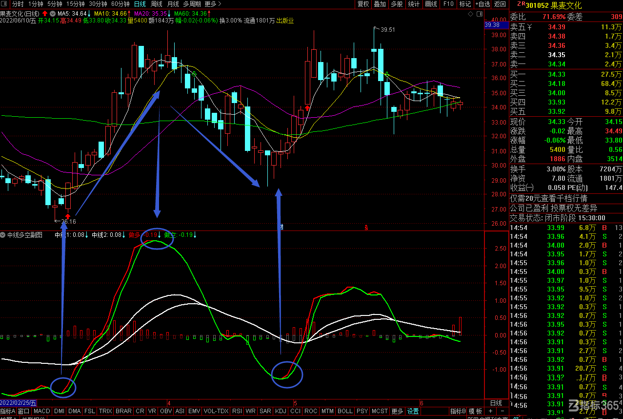Select the CR indicator tab
The height and width of the screenshot is (419, 623).
coord(140,411)
